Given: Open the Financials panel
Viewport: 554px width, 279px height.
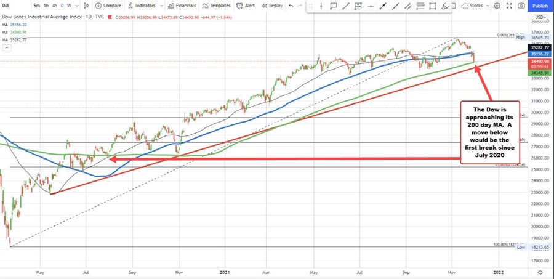Looking at the screenshot, I should tap(181, 6).
